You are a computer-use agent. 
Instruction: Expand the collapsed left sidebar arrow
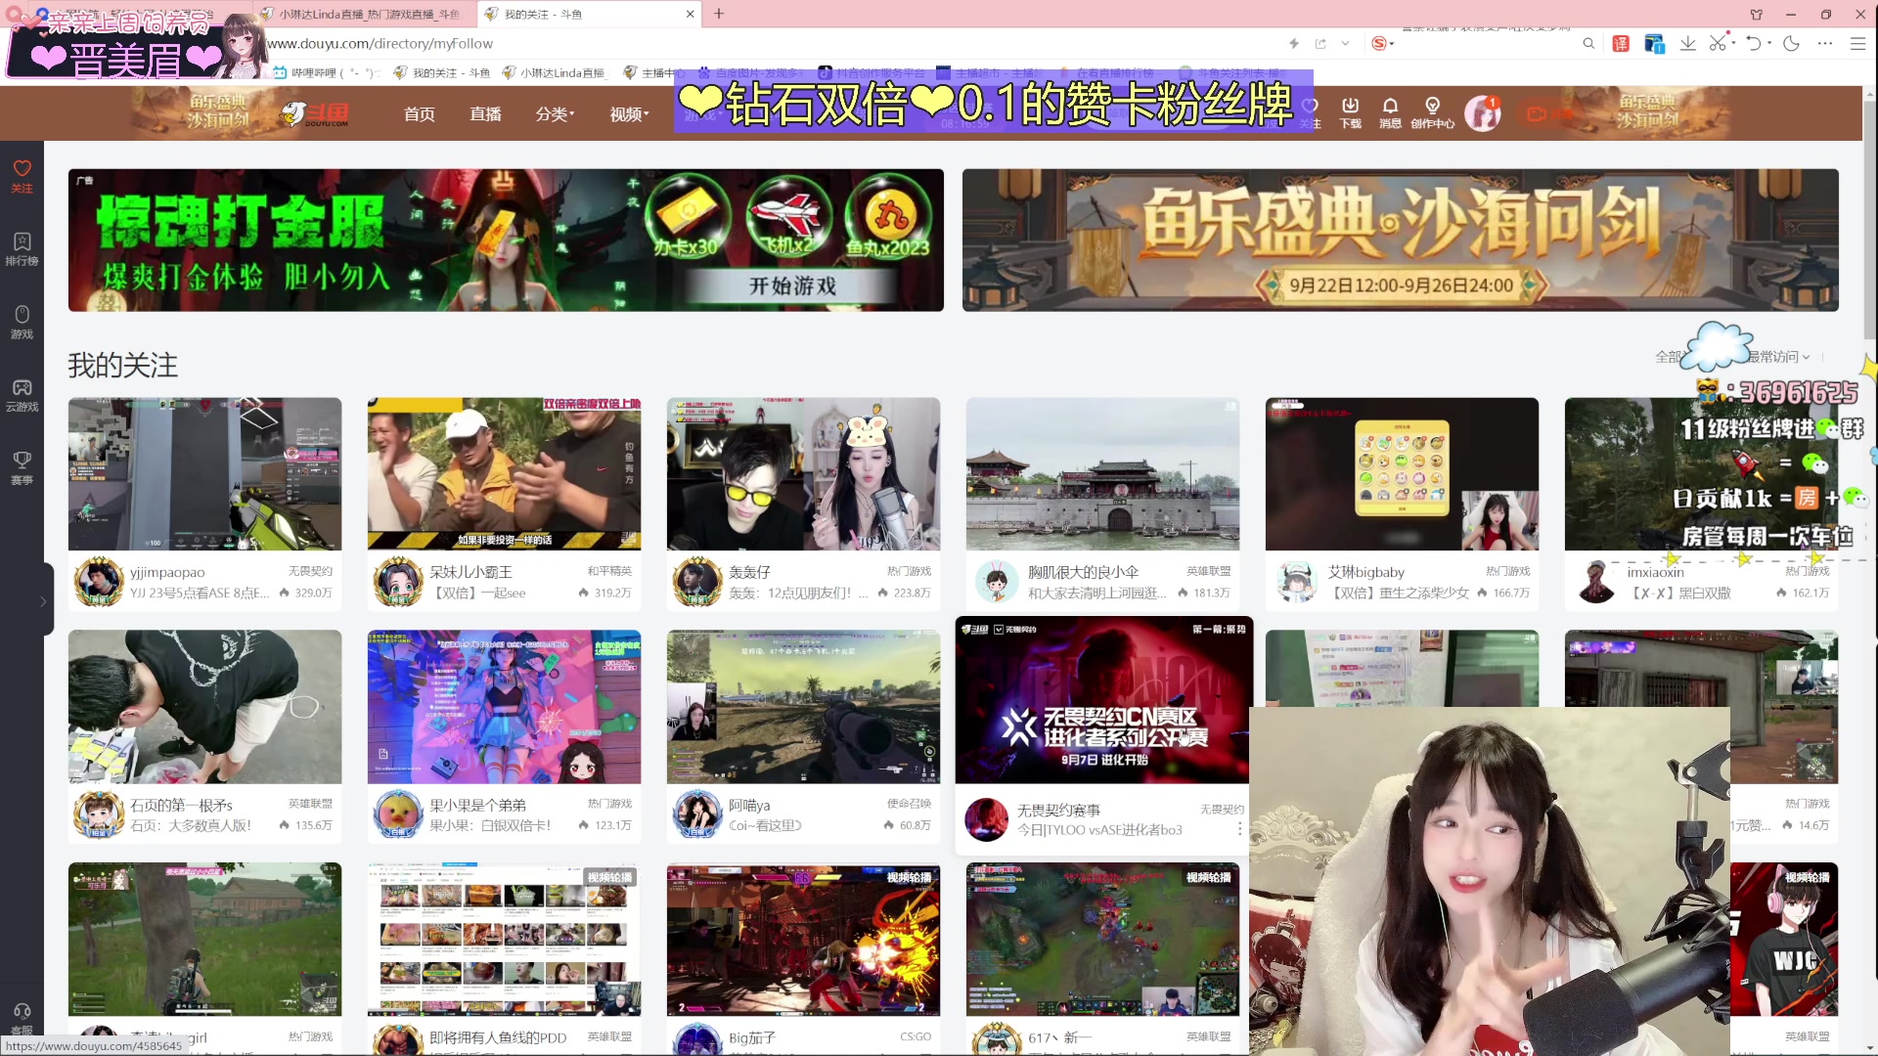[43, 601]
